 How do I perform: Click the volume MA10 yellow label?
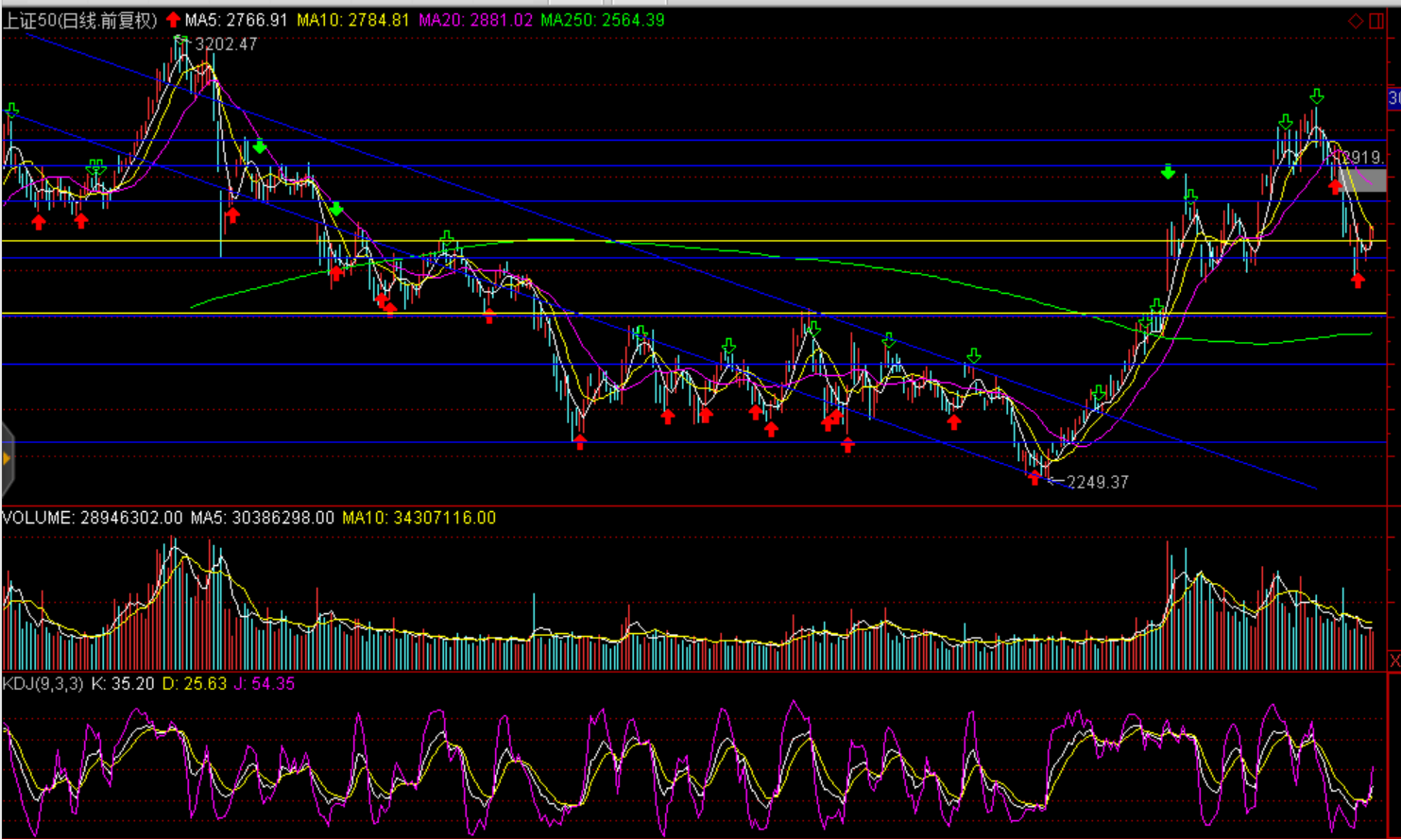pos(419,518)
